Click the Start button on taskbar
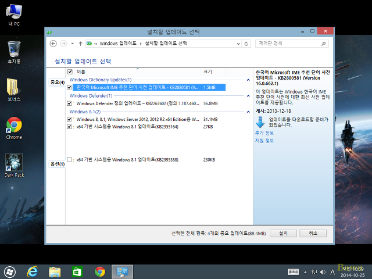This screenshot has height=279, width=372. 10,272
